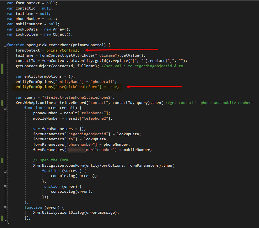Click the red arrow pointing to useQuickCreateForm
The height and width of the screenshot is (228, 259).
point(154,87)
